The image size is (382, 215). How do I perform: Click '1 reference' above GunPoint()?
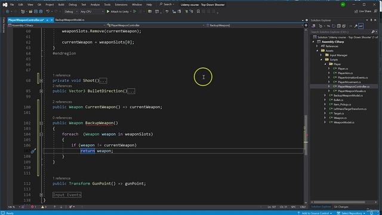[61, 179]
